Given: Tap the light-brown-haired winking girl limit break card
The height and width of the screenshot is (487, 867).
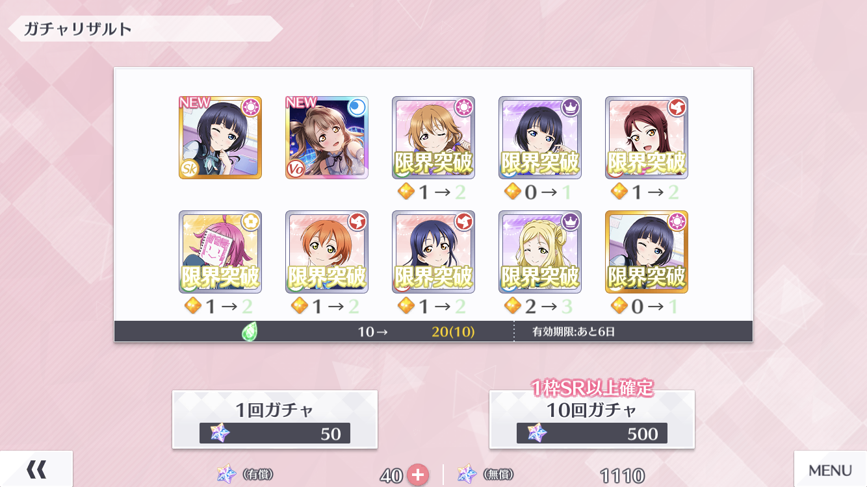Looking at the screenshot, I should 433,138.
